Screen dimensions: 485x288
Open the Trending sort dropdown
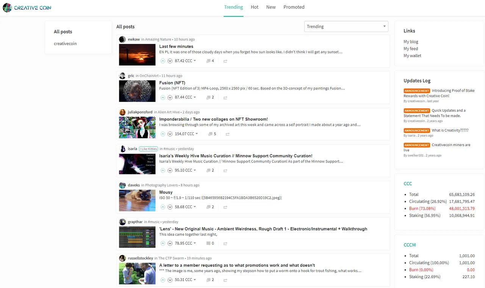pyautogui.click(x=346, y=26)
